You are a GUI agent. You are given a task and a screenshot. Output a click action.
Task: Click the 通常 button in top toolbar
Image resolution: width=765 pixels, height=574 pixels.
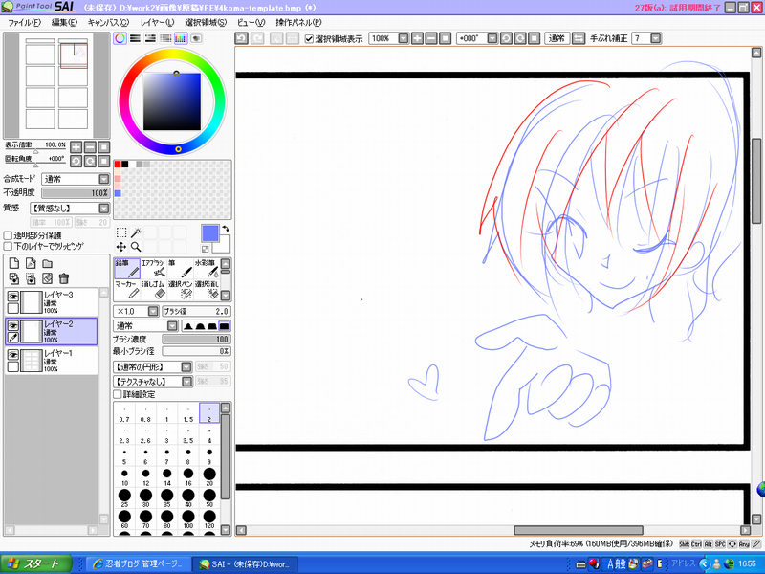(557, 38)
